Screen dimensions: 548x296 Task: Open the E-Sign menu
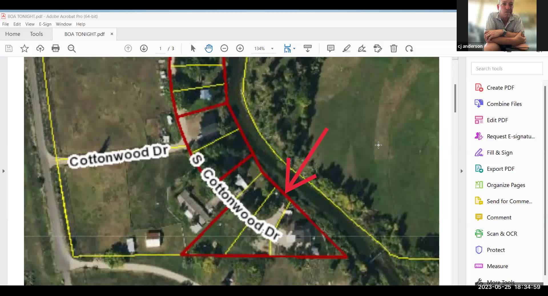[x=45, y=24]
